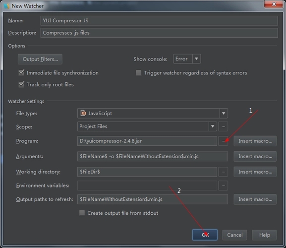The height and width of the screenshot is (248, 286).
Task: Expand the Scope Project Files dropdown
Action: 213,126
